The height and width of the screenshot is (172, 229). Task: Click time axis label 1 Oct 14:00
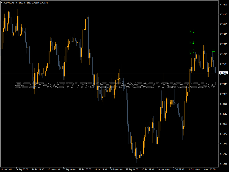(194, 170)
